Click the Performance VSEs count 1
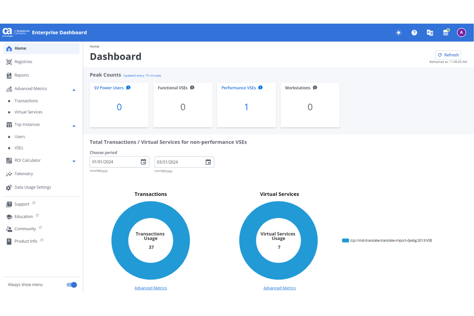This screenshot has height=316, width=474. click(246, 107)
